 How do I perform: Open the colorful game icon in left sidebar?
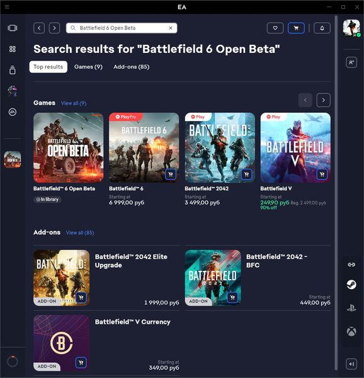pyautogui.click(x=13, y=91)
